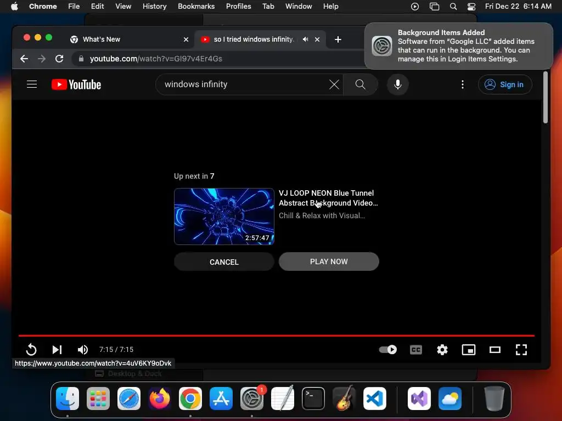The height and width of the screenshot is (421, 562).
Task: Open the File menu
Action: [74, 7]
